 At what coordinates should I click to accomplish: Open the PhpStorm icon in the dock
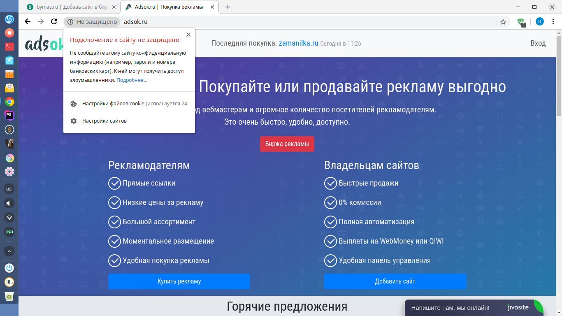9,116
